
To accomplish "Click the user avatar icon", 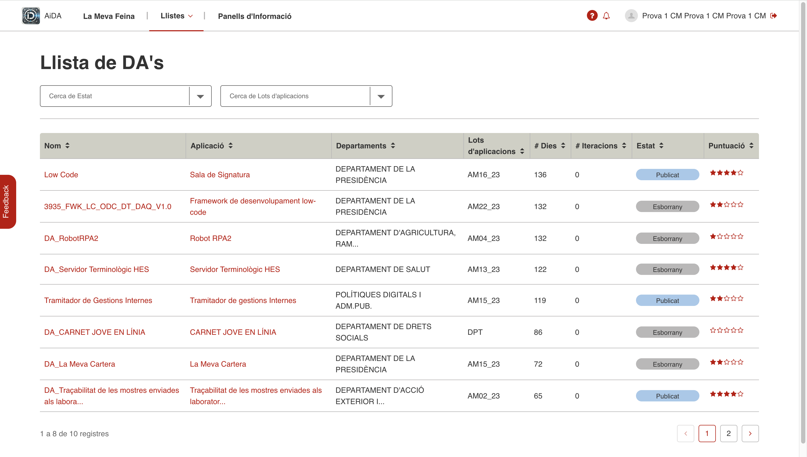I will tap(631, 16).
